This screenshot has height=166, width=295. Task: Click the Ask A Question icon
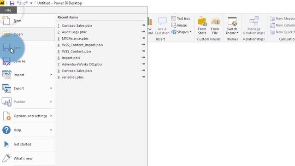point(162,21)
